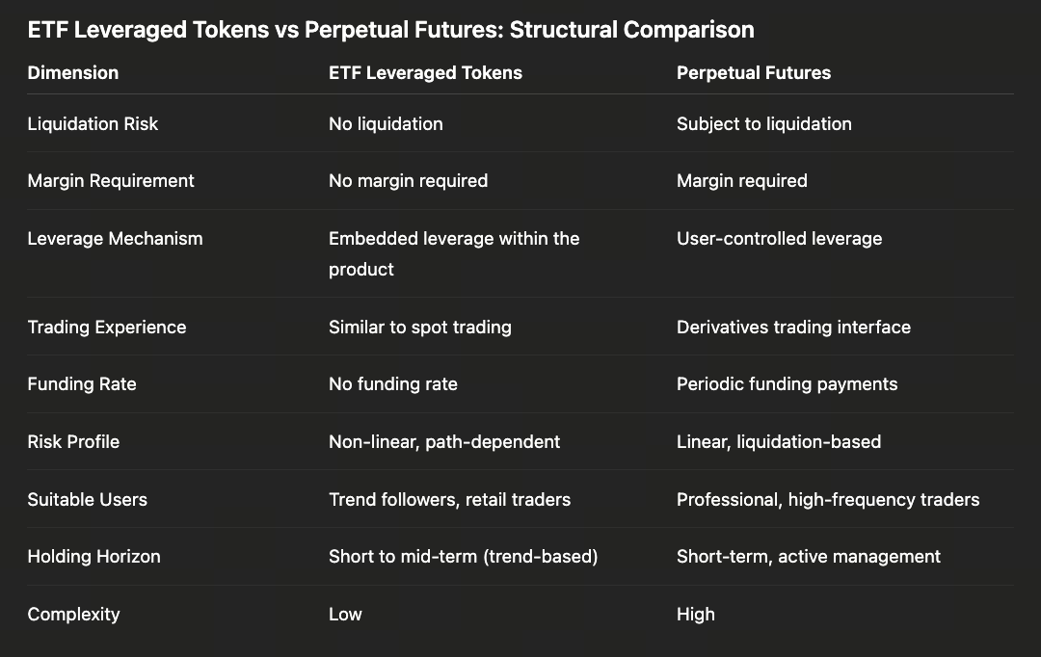Select the 'High' complexity cell
The image size is (1041, 657).
click(x=696, y=615)
